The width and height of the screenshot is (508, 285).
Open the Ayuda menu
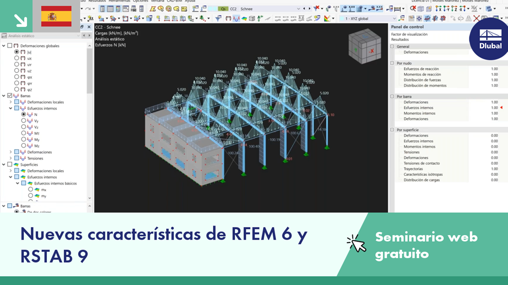(190, 1)
